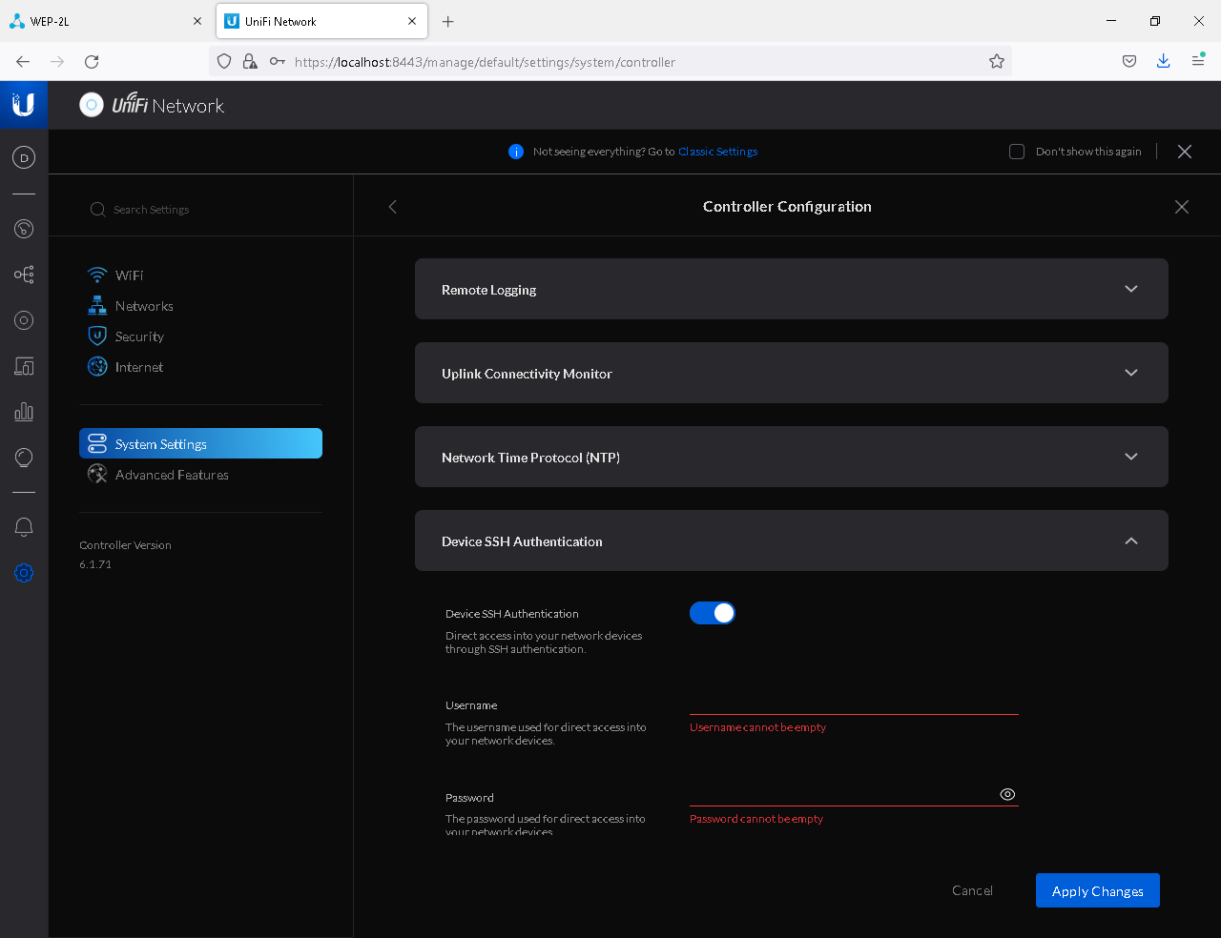Viewport: 1221px width, 938px height.
Task: Open the Settings gear icon in left rail
Action: [24, 573]
